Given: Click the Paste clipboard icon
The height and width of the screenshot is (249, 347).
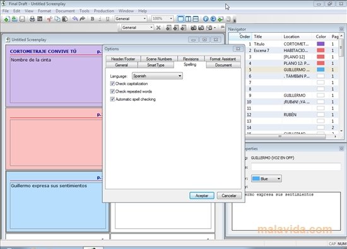Looking at the screenshot, I should [64, 19].
